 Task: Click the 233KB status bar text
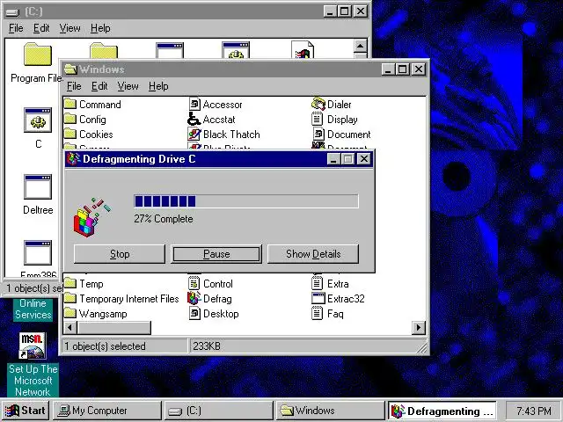point(207,346)
